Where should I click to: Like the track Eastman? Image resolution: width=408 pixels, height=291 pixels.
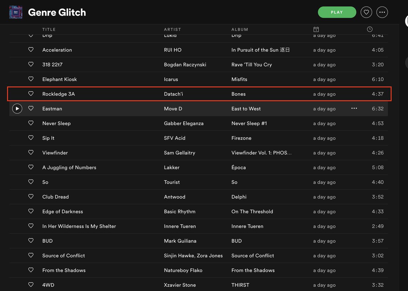31,108
